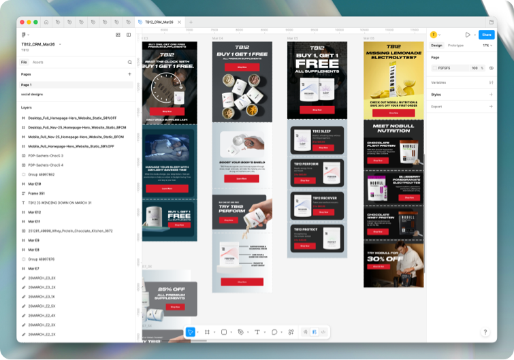Open the 17% zoom dropdown
The width and height of the screenshot is (514, 360).
[x=487, y=45]
